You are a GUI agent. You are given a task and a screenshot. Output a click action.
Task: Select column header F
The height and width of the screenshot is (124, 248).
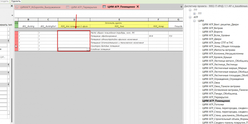point(158,20)
